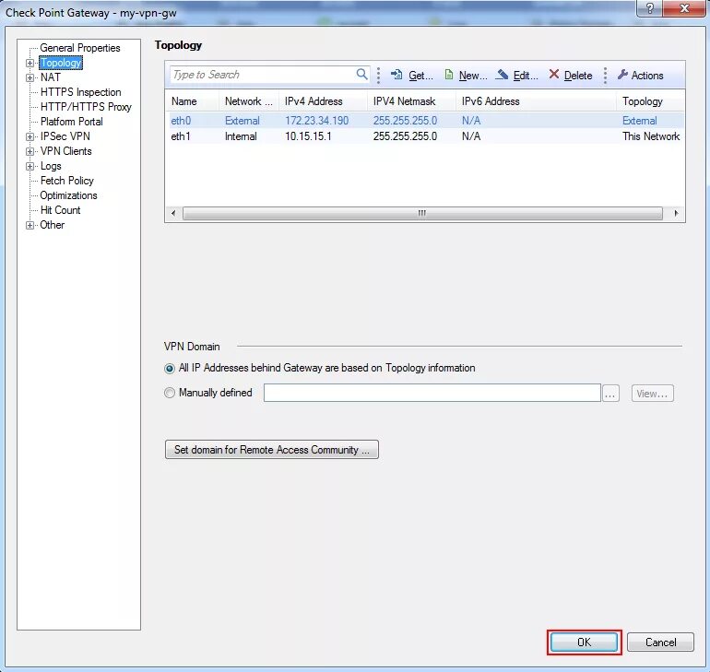Click the New interface document icon
The width and height of the screenshot is (710, 672).
(448, 75)
